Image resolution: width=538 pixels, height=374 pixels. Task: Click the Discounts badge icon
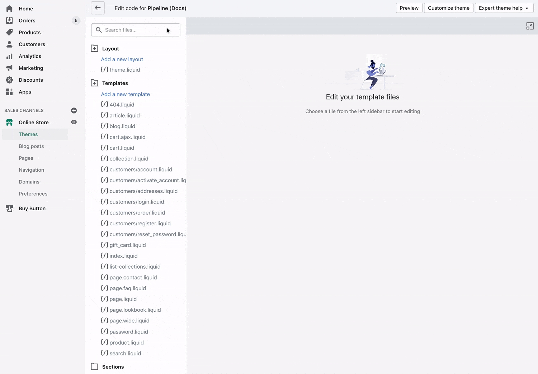pyautogui.click(x=9, y=80)
